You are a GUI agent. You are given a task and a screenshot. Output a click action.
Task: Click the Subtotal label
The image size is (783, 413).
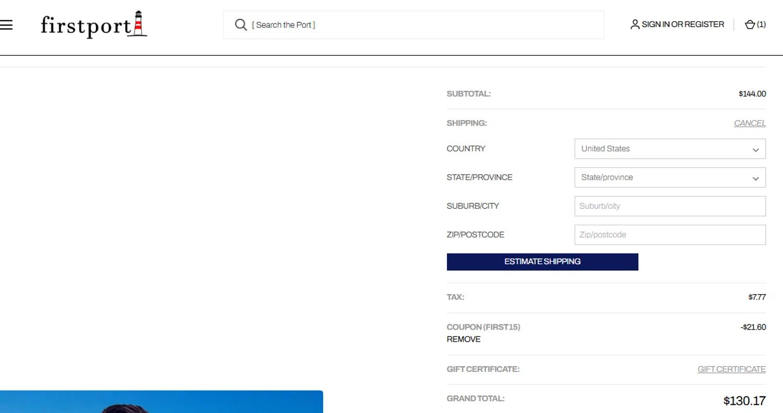pyautogui.click(x=469, y=94)
